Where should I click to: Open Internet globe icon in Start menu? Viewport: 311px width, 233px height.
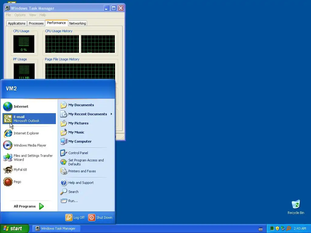[8, 106]
